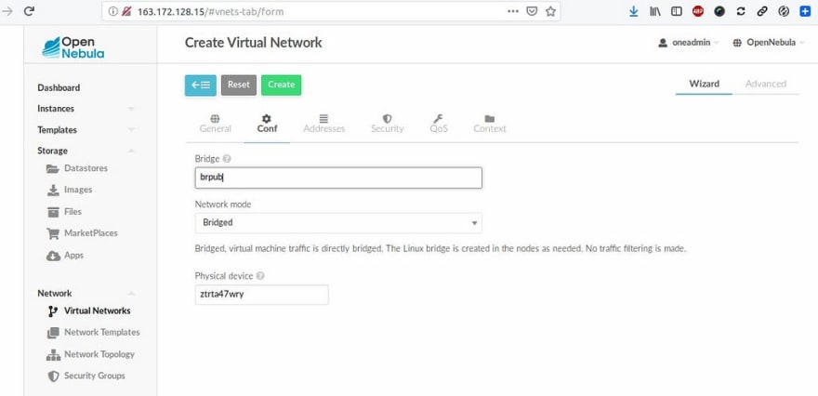Screen dimensions: 818x396
Task: Open the Security tab label
Action: pos(387,129)
